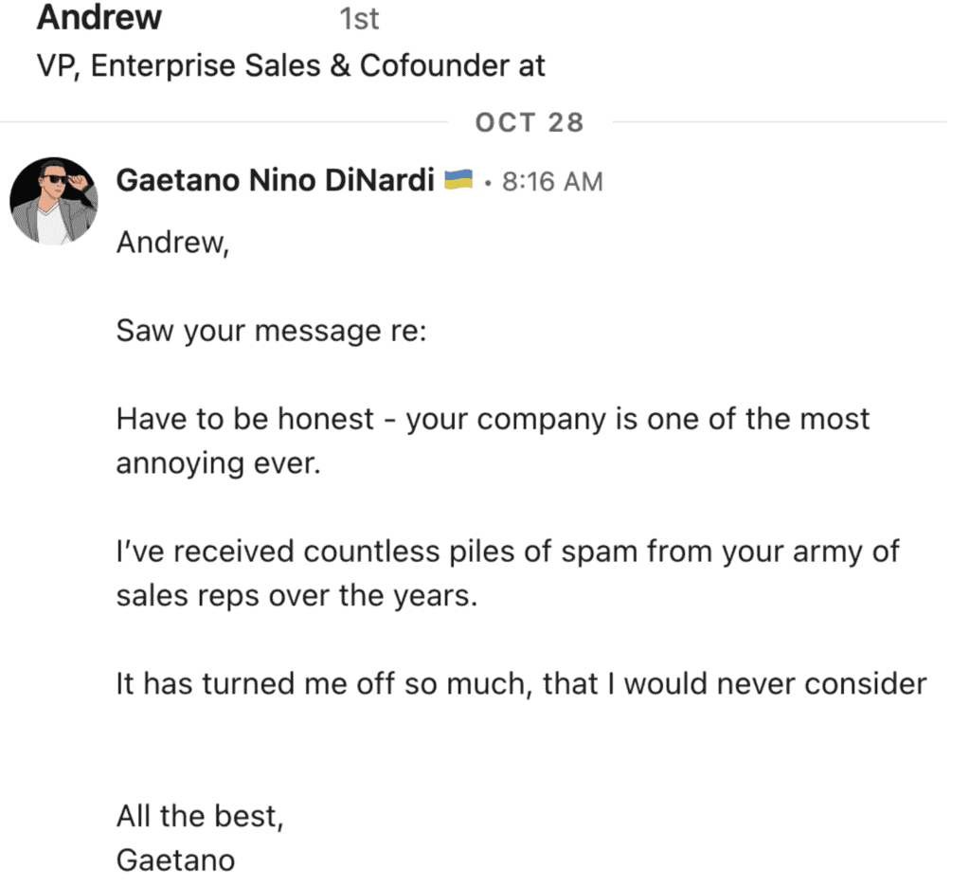Image resolution: width=970 pixels, height=887 pixels.
Task: Click the Ukraine flag emoji beside sender name
Action: [x=458, y=180]
